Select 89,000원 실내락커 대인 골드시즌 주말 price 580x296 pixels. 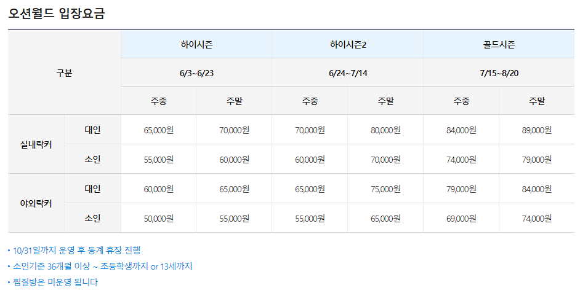coord(537,130)
